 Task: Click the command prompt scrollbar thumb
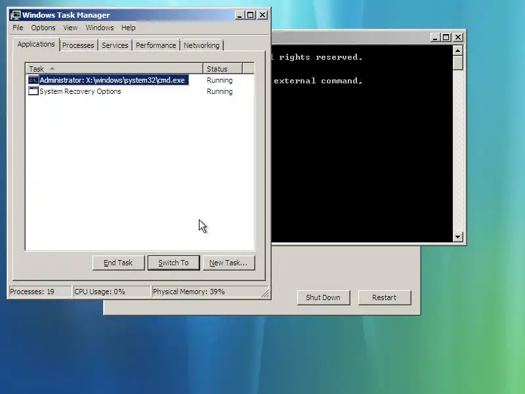(x=457, y=62)
